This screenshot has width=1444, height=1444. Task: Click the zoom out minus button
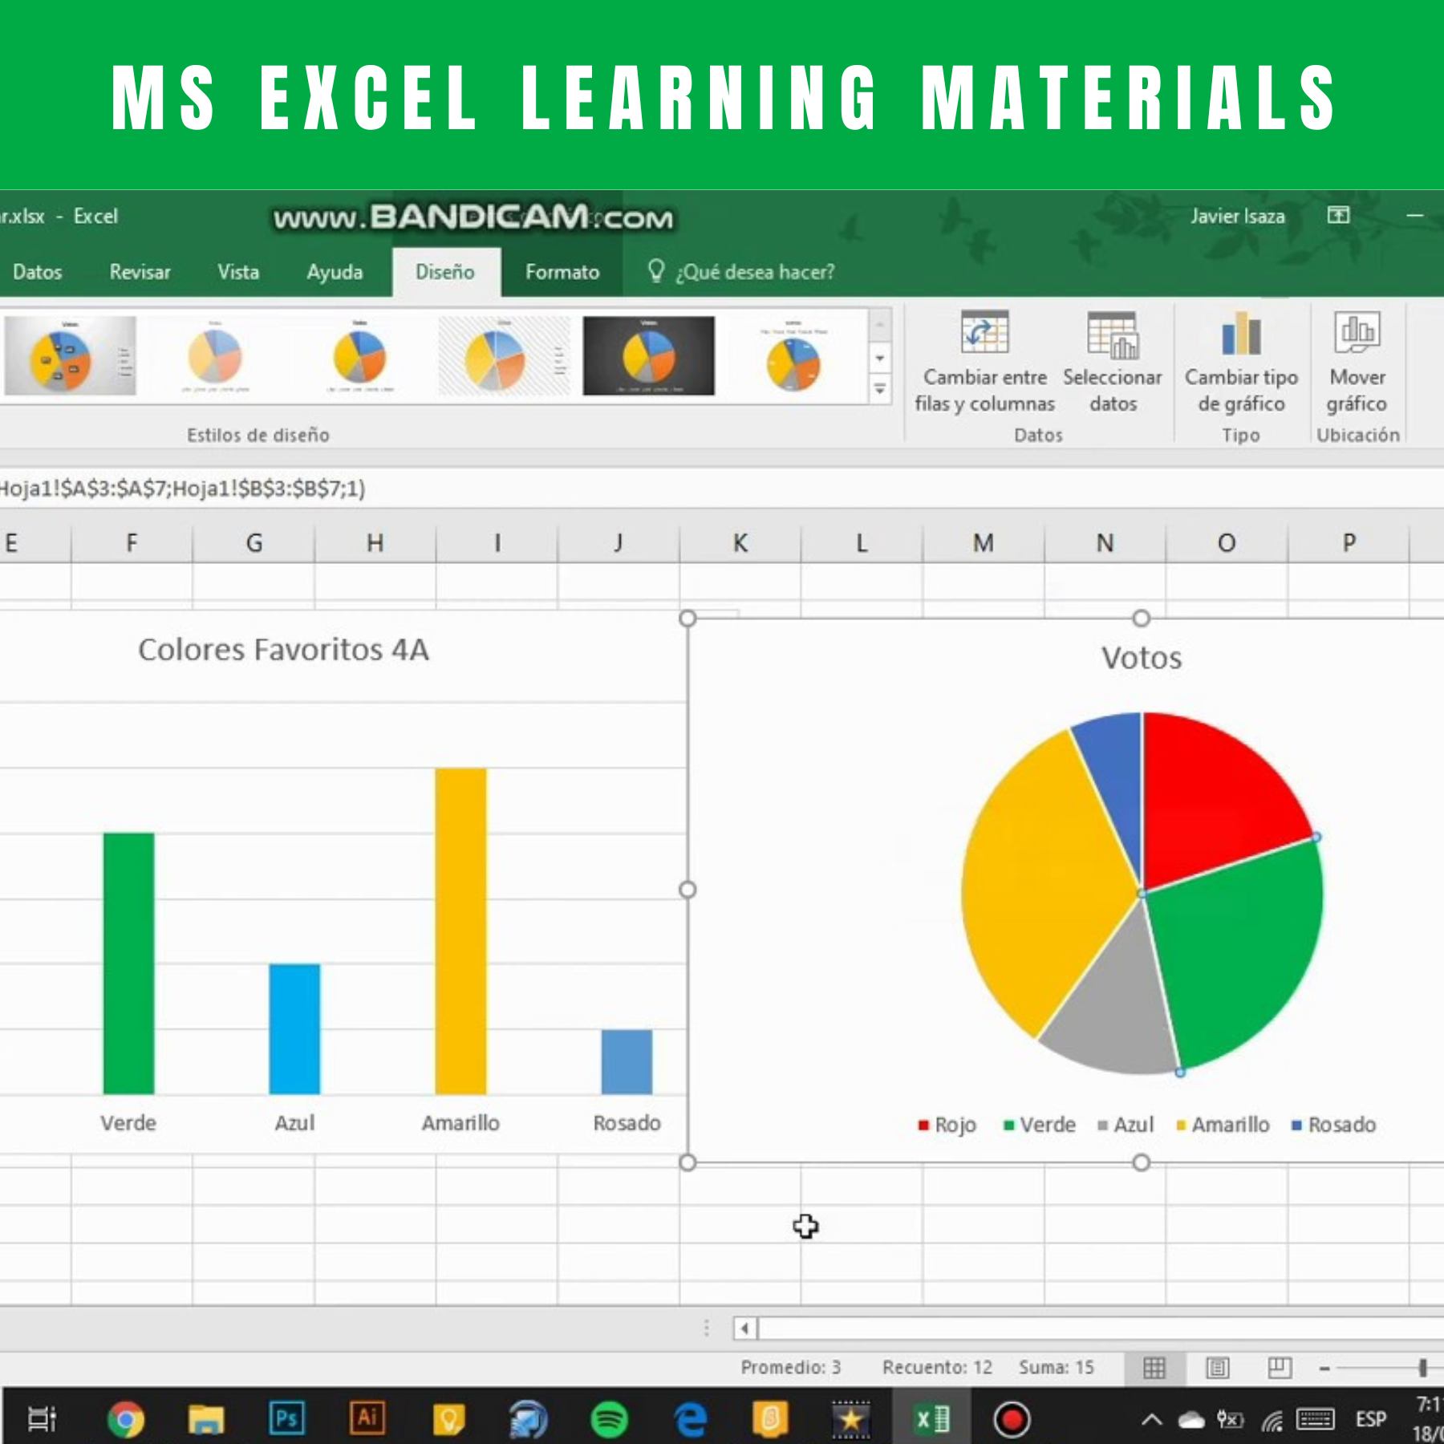tap(1324, 1368)
